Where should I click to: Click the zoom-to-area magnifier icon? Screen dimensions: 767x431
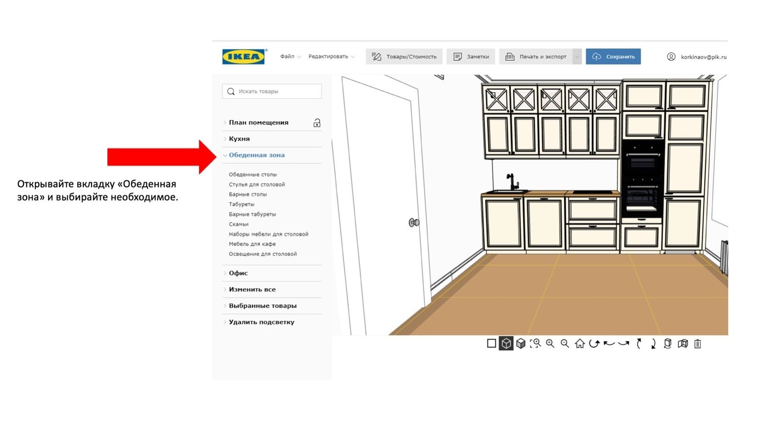pos(535,343)
